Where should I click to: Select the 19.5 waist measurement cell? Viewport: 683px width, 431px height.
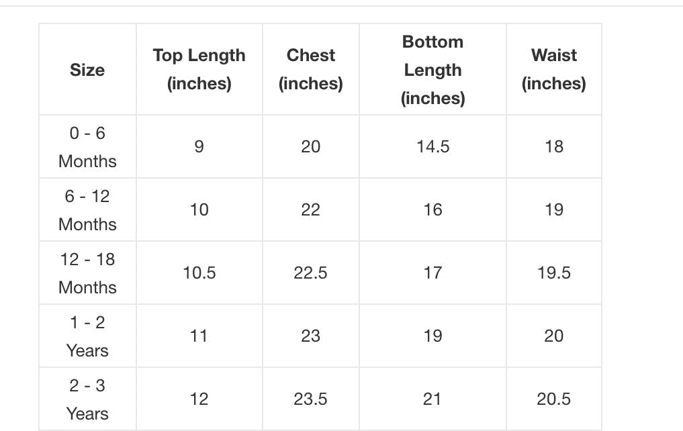point(554,273)
